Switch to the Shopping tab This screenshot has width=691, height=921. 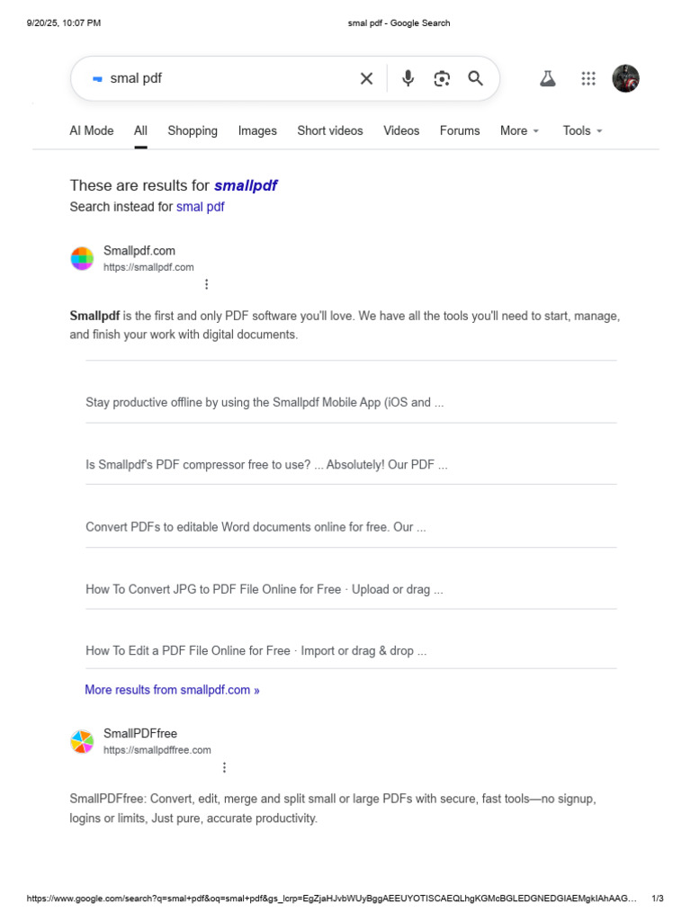193,130
